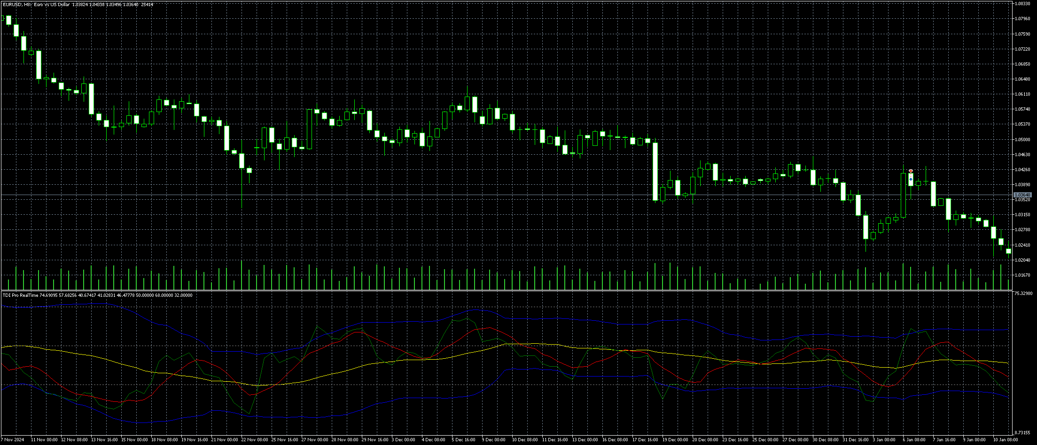Click the 10 Dec 08:00 time axis label
This screenshot has height=445, width=1037.
pyautogui.click(x=525, y=440)
